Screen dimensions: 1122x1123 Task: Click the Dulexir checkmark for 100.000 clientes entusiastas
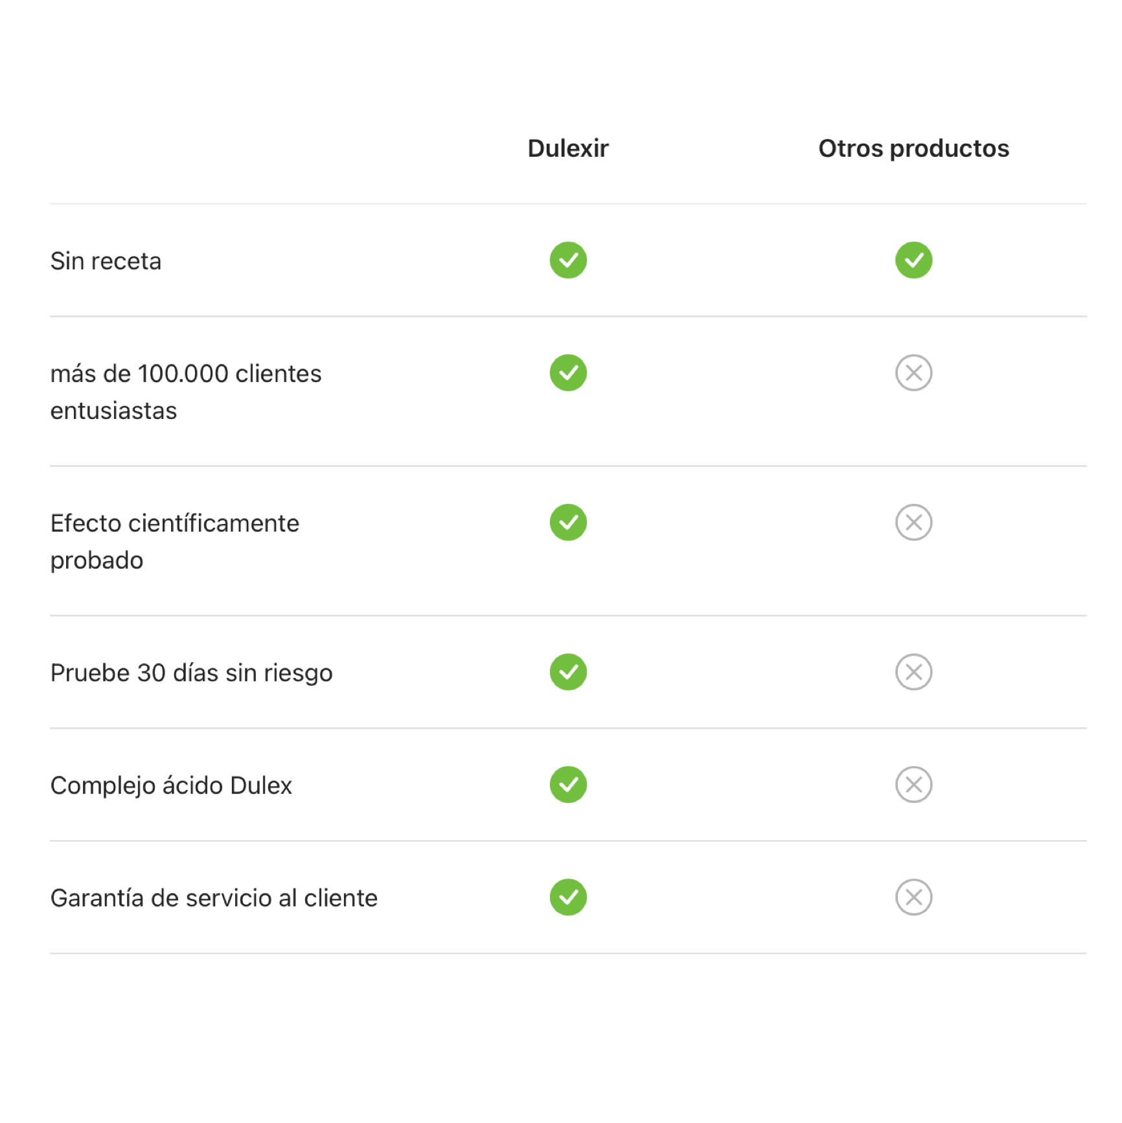click(568, 373)
